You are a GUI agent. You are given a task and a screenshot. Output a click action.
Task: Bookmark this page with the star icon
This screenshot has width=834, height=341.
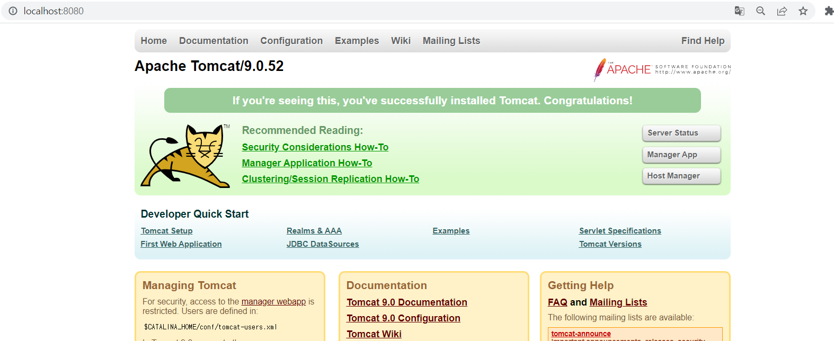click(803, 11)
